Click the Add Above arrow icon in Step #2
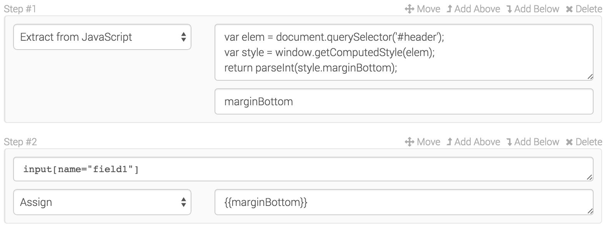The image size is (609, 229). coord(450,141)
